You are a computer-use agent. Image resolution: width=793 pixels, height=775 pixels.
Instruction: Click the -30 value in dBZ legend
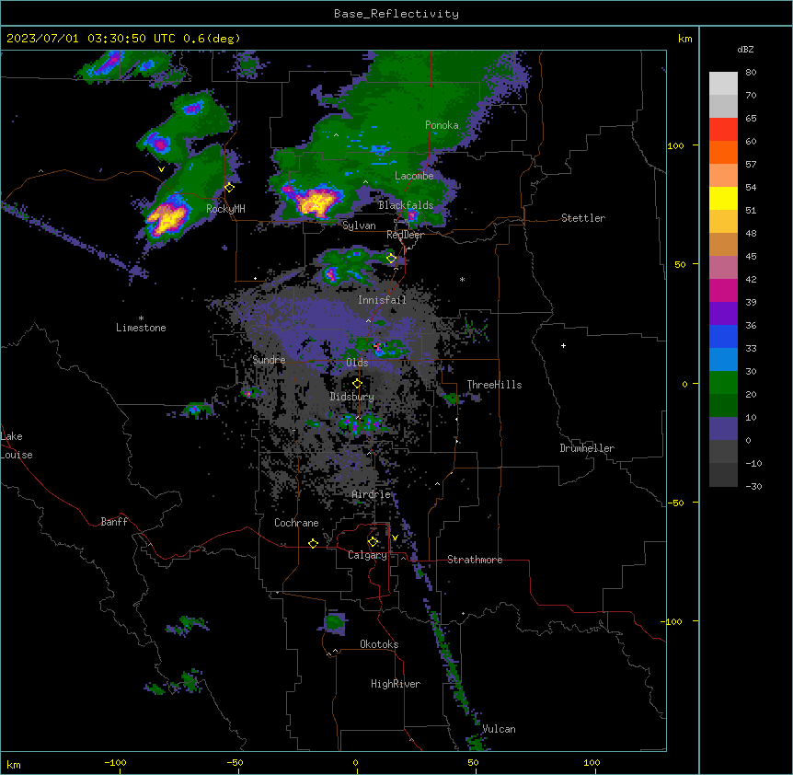tap(753, 486)
